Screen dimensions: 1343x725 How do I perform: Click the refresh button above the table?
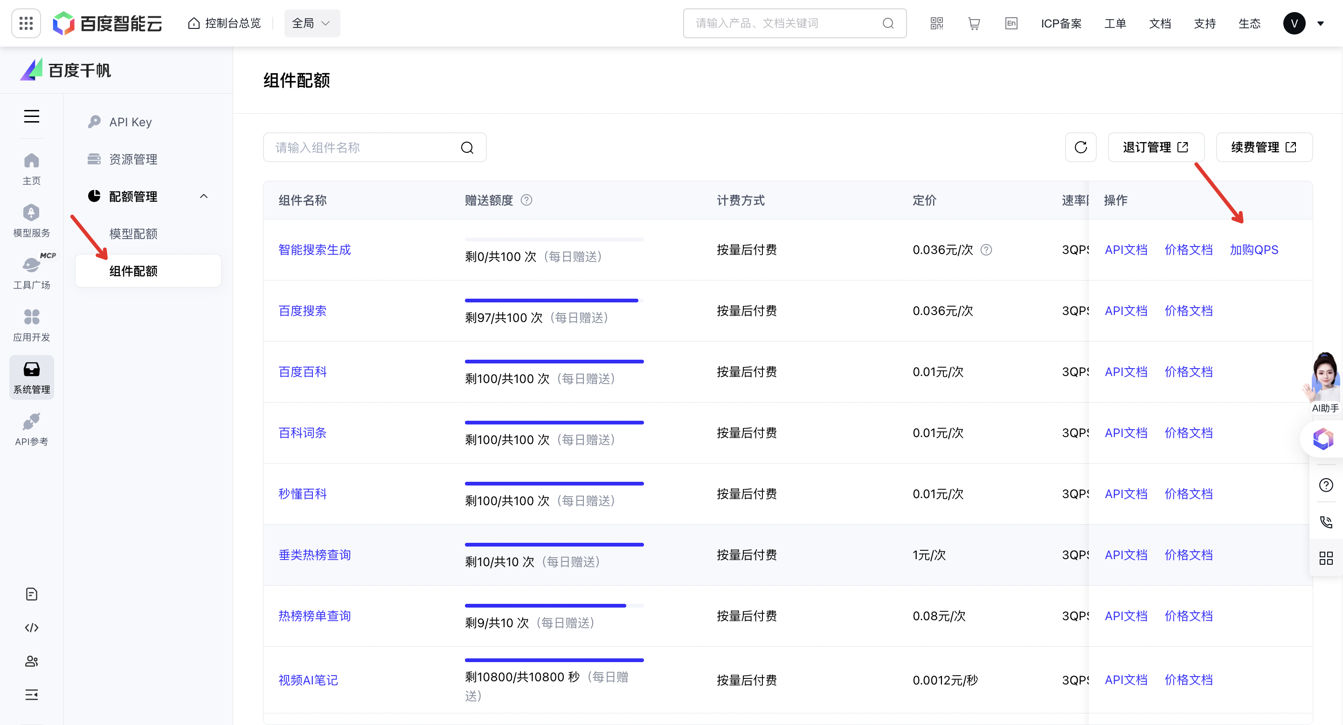tap(1081, 147)
